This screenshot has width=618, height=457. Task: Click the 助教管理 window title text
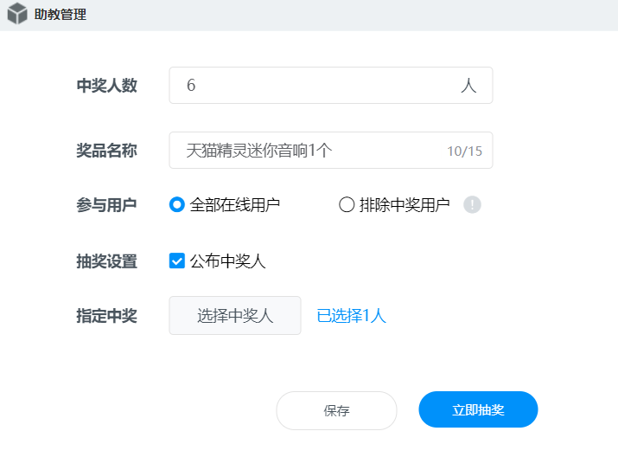pyautogui.click(x=61, y=15)
